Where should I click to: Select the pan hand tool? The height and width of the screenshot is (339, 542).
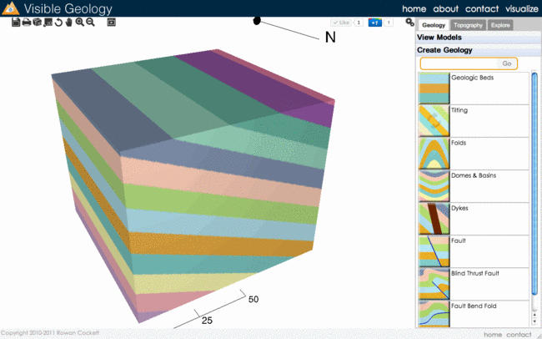[69, 22]
